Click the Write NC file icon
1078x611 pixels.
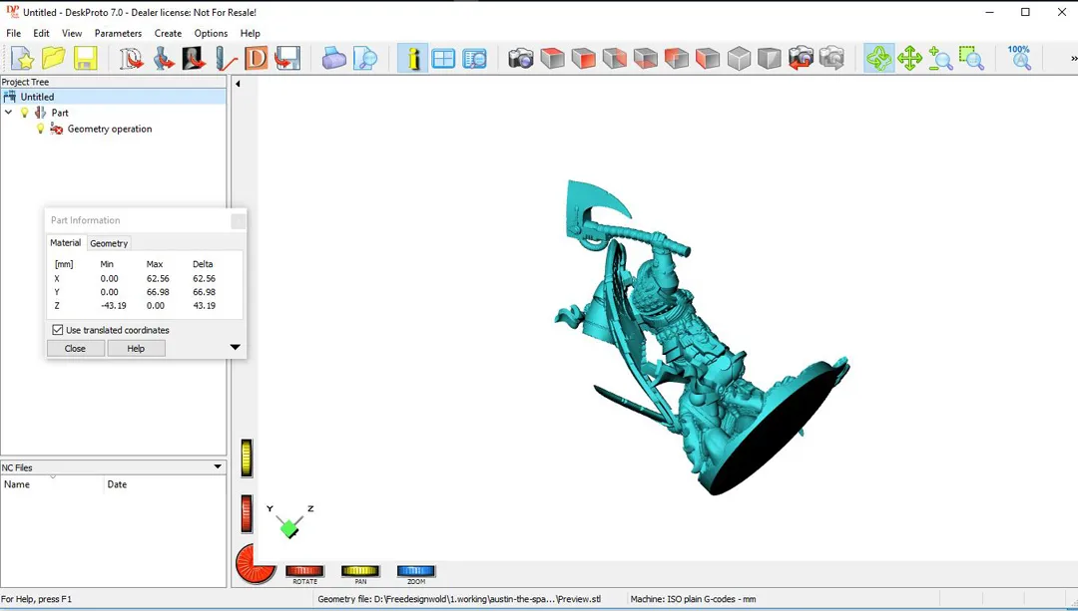[x=287, y=59]
